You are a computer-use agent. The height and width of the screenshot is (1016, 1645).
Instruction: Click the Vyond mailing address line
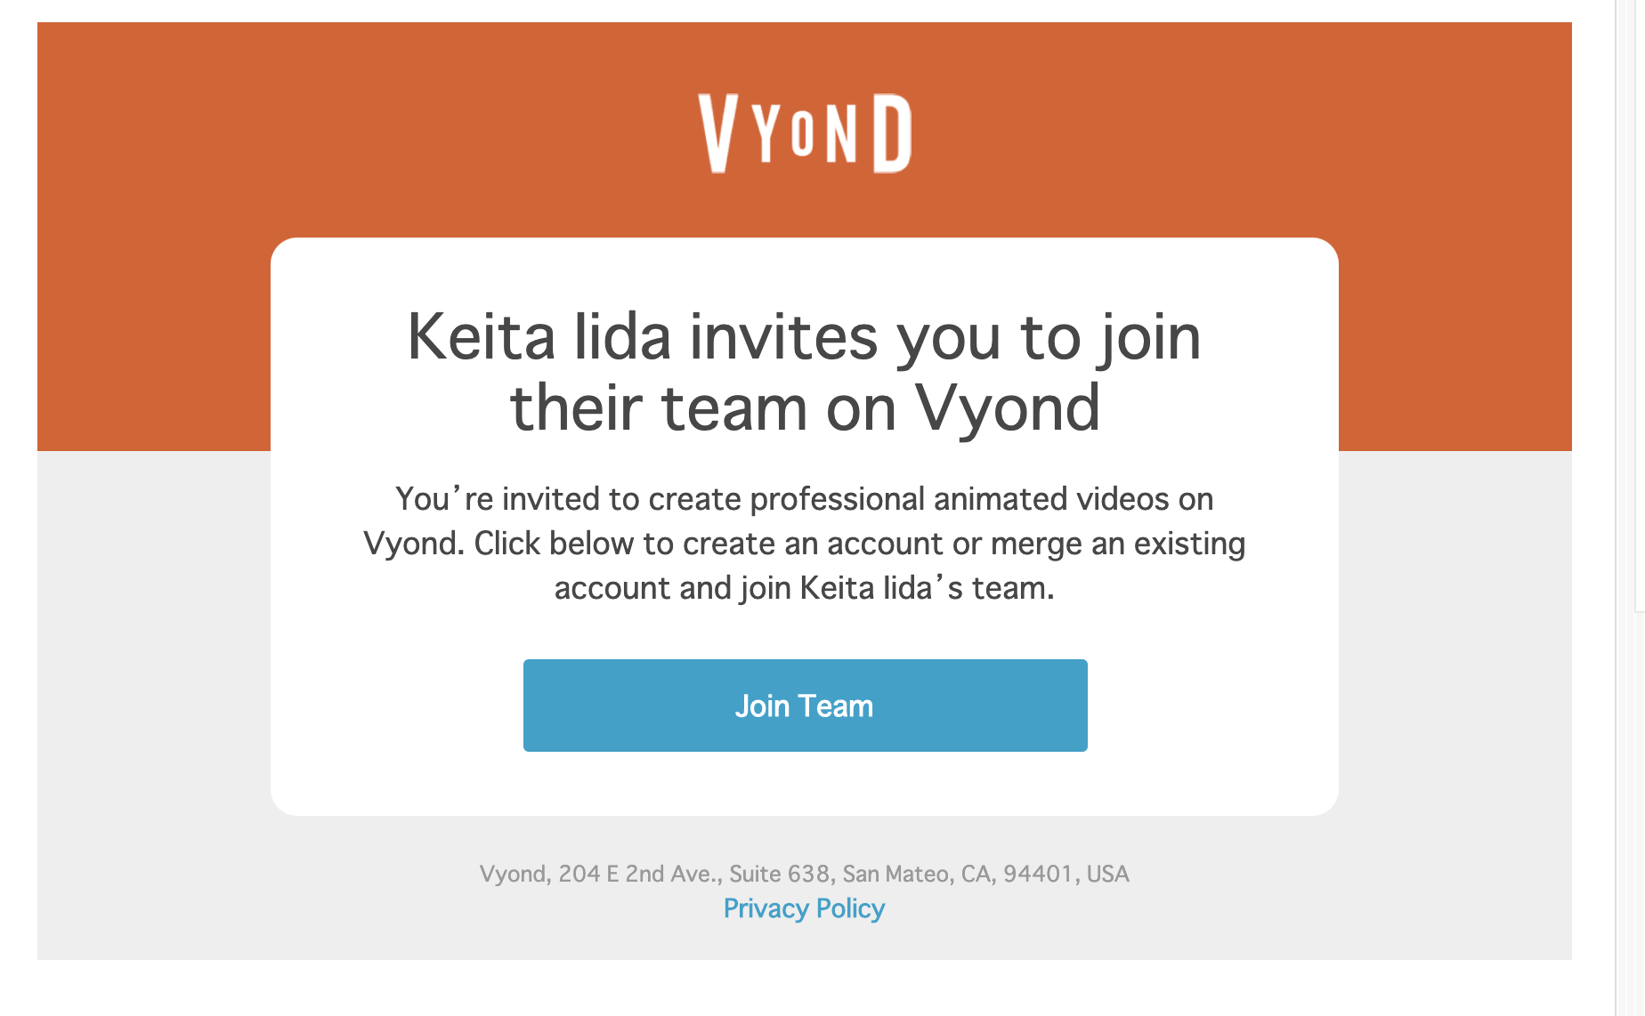coord(805,874)
